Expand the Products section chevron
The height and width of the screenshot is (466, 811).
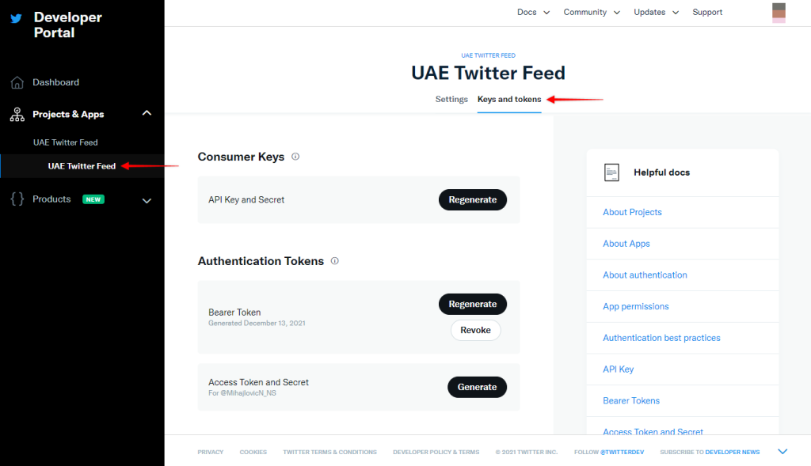pyautogui.click(x=147, y=201)
